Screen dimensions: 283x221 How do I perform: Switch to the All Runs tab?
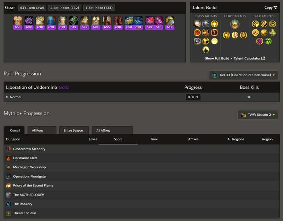(x=42, y=130)
